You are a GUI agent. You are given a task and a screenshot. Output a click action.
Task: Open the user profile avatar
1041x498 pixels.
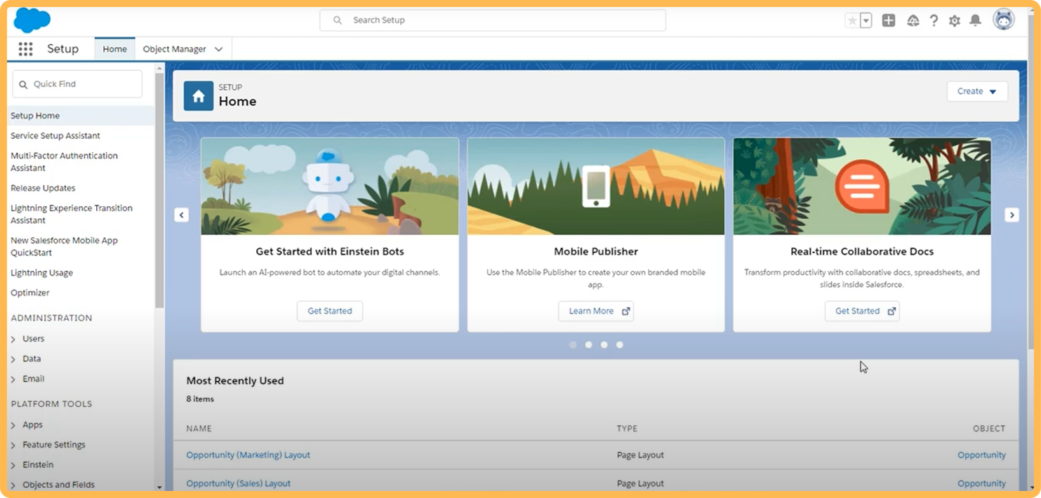tap(1004, 20)
